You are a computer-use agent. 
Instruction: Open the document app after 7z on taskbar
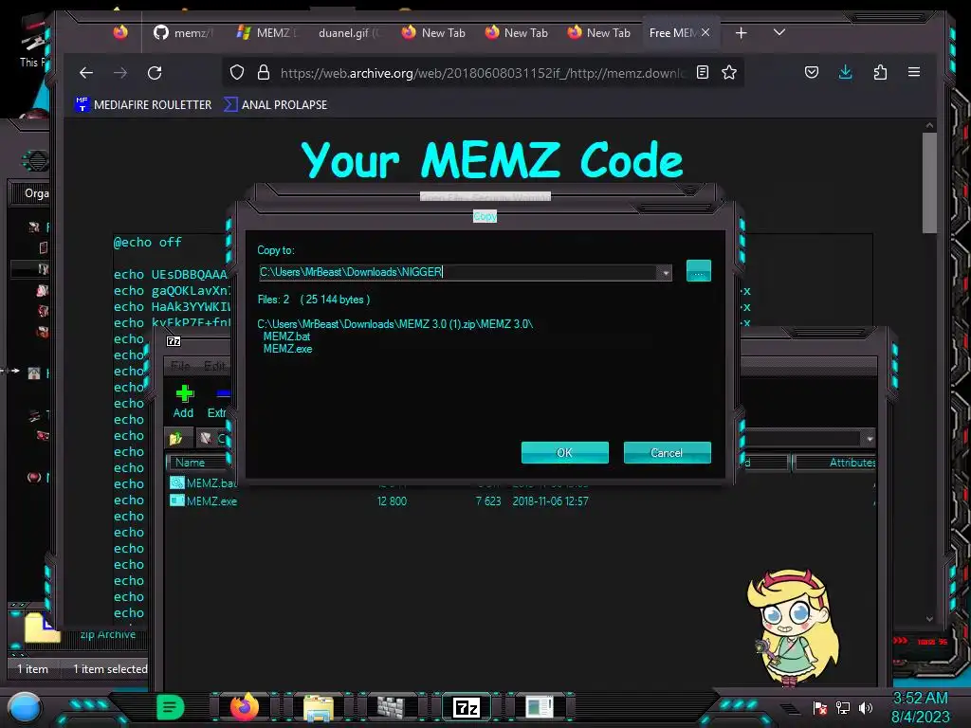[540, 707]
